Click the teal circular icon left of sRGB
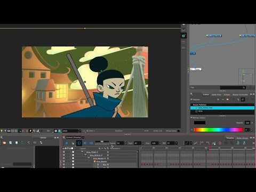 (x=60, y=131)
